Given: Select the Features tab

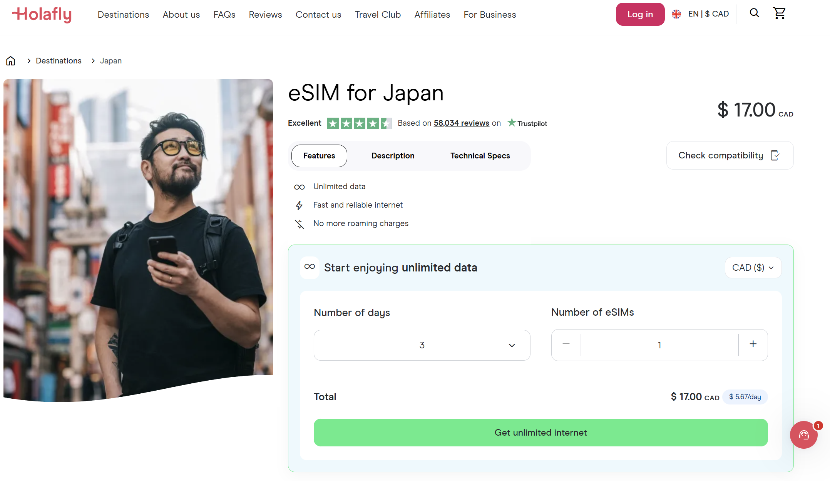Looking at the screenshot, I should tap(319, 156).
